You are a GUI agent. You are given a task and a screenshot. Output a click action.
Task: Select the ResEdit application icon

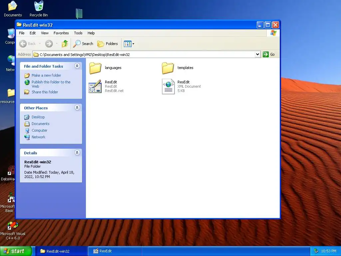95,86
